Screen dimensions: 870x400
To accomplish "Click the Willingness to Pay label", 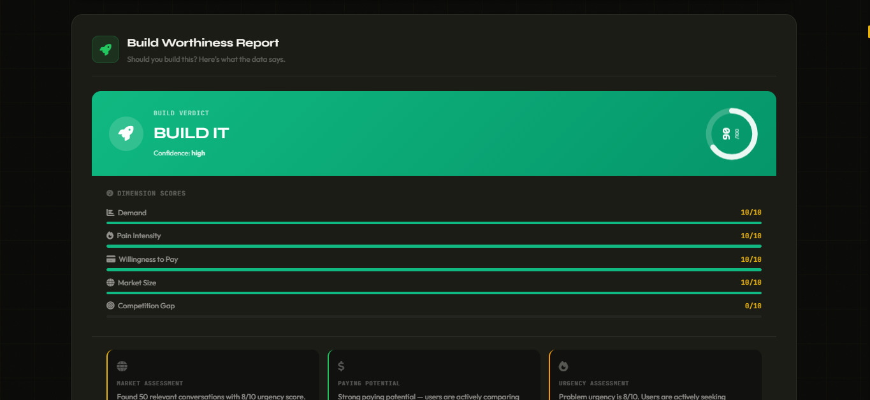I will coord(149,259).
